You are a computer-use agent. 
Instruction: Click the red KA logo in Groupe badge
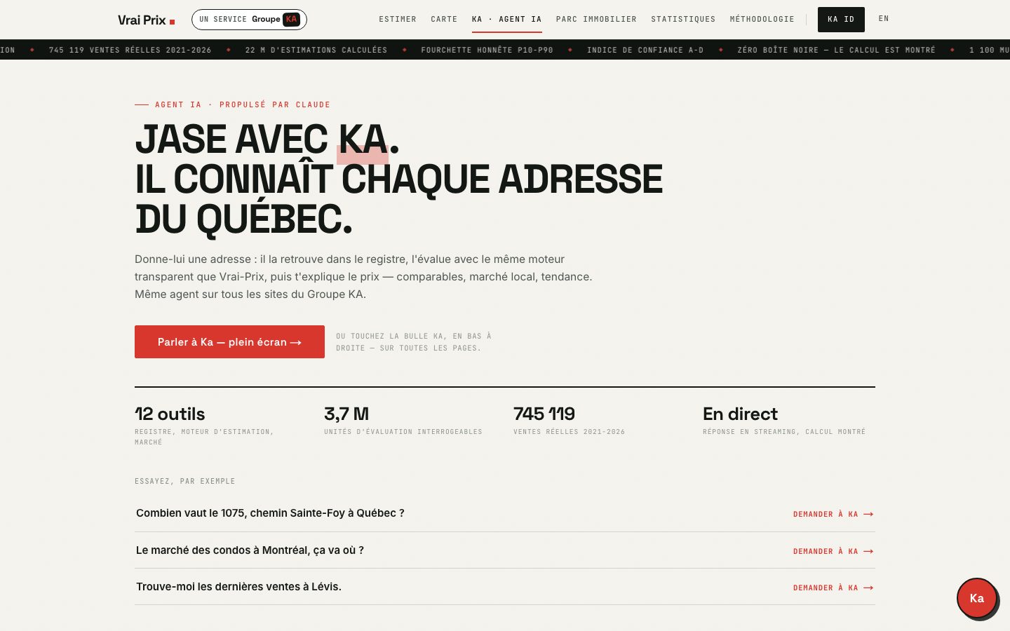[292, 20]
